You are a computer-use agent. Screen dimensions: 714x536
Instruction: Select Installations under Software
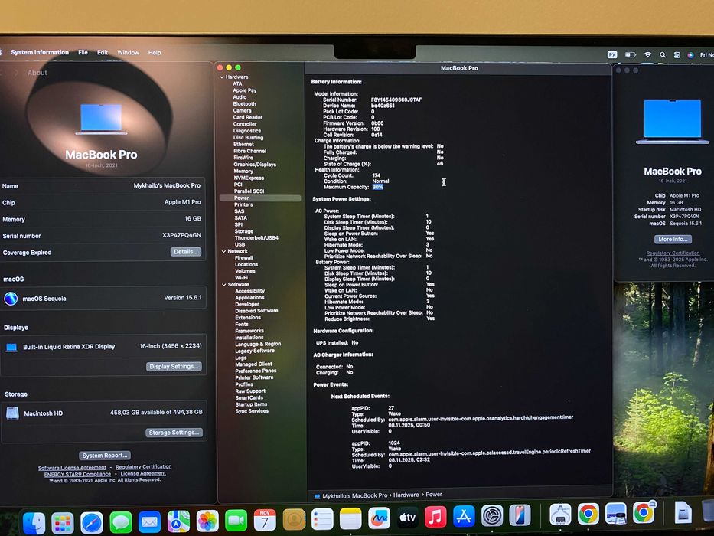[x=249, y=338]
